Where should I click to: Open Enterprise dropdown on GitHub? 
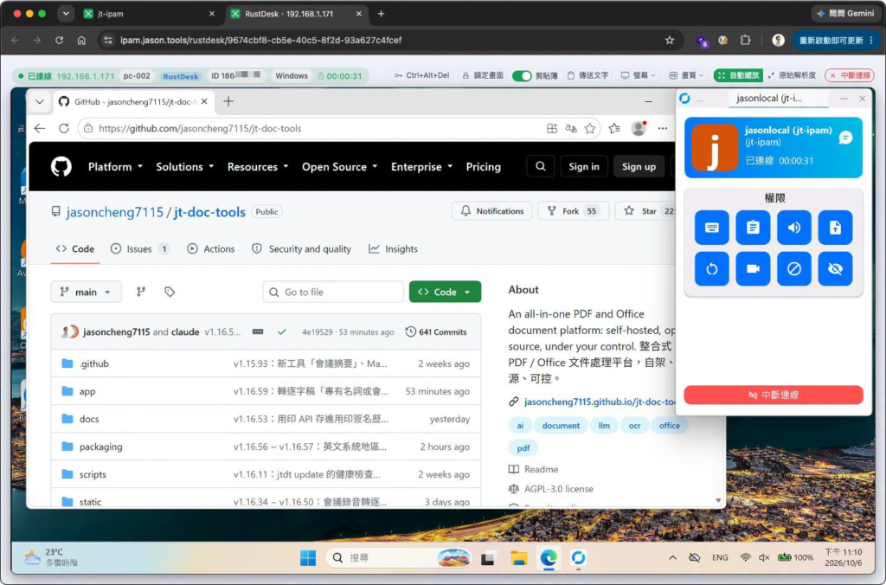pos(422,167)
